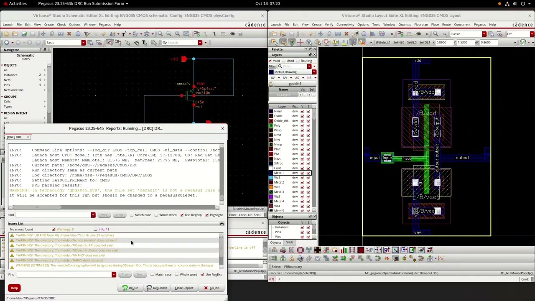Open Connectivity menu in layout window
This screenshot has width=535, height=301.
(x=345, y=25)
